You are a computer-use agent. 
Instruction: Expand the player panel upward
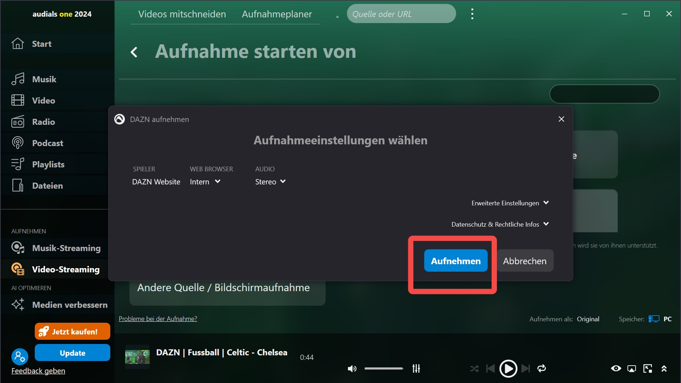pyautogui.click(x=664, y=369)
